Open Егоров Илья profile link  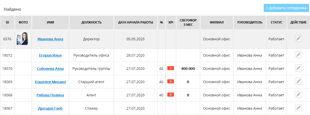[50, 55]
